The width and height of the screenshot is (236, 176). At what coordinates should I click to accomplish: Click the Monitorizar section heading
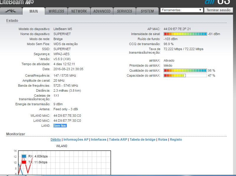(16, 134)
